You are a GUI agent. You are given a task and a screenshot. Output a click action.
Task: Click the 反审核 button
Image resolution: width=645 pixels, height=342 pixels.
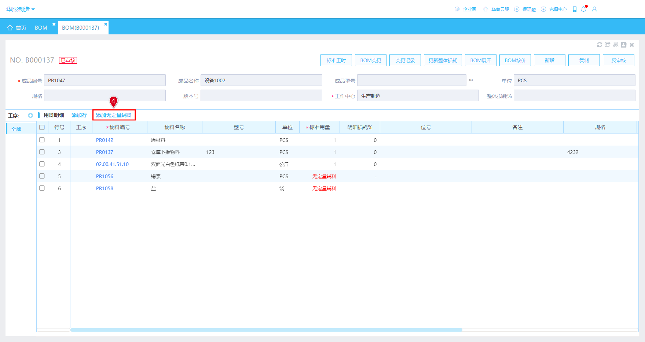pos(619,60)
